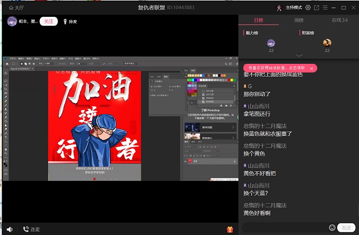Click the chat message input field
The height and width of the screenshot is (235, 359).
285,228
